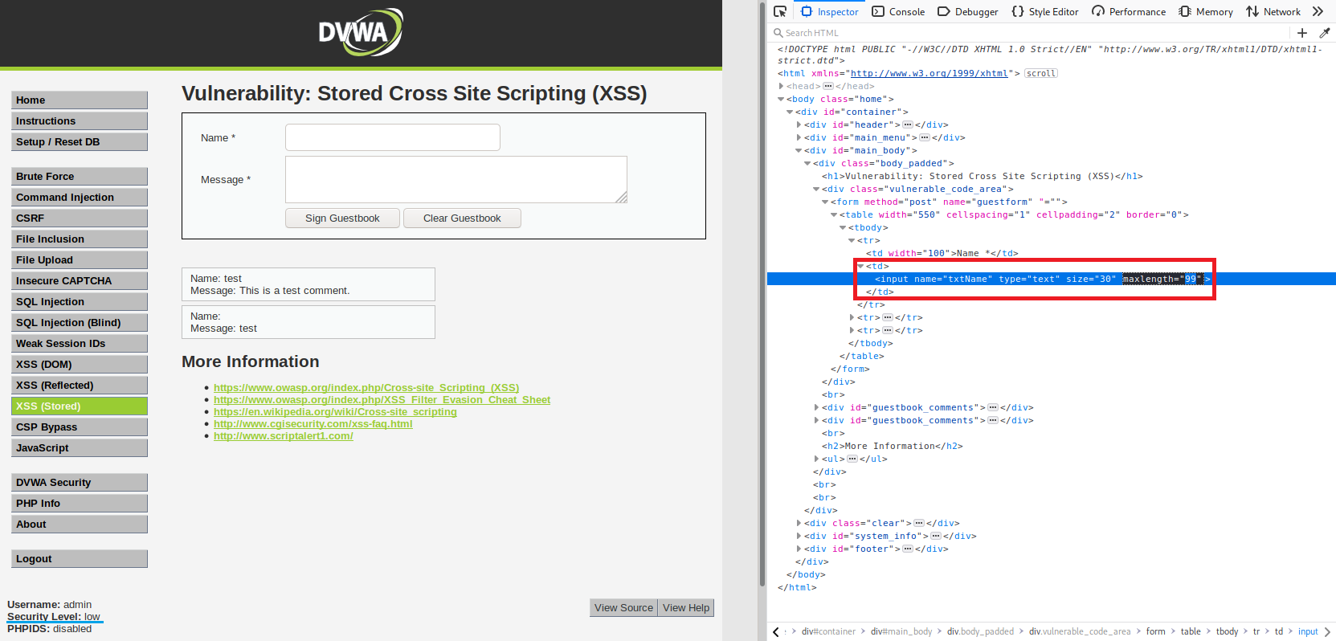Activate the element picker tool
The height and width of the screenshot is (641, 1336).
[779, 11]
